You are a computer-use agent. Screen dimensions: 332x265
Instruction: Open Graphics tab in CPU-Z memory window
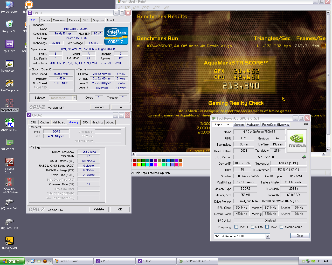coord(98,122)
